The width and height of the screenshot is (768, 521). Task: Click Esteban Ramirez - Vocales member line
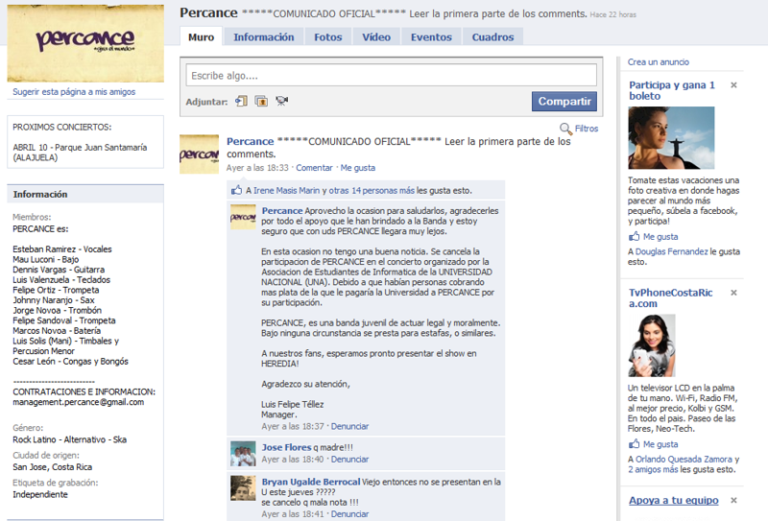(62, 249)
